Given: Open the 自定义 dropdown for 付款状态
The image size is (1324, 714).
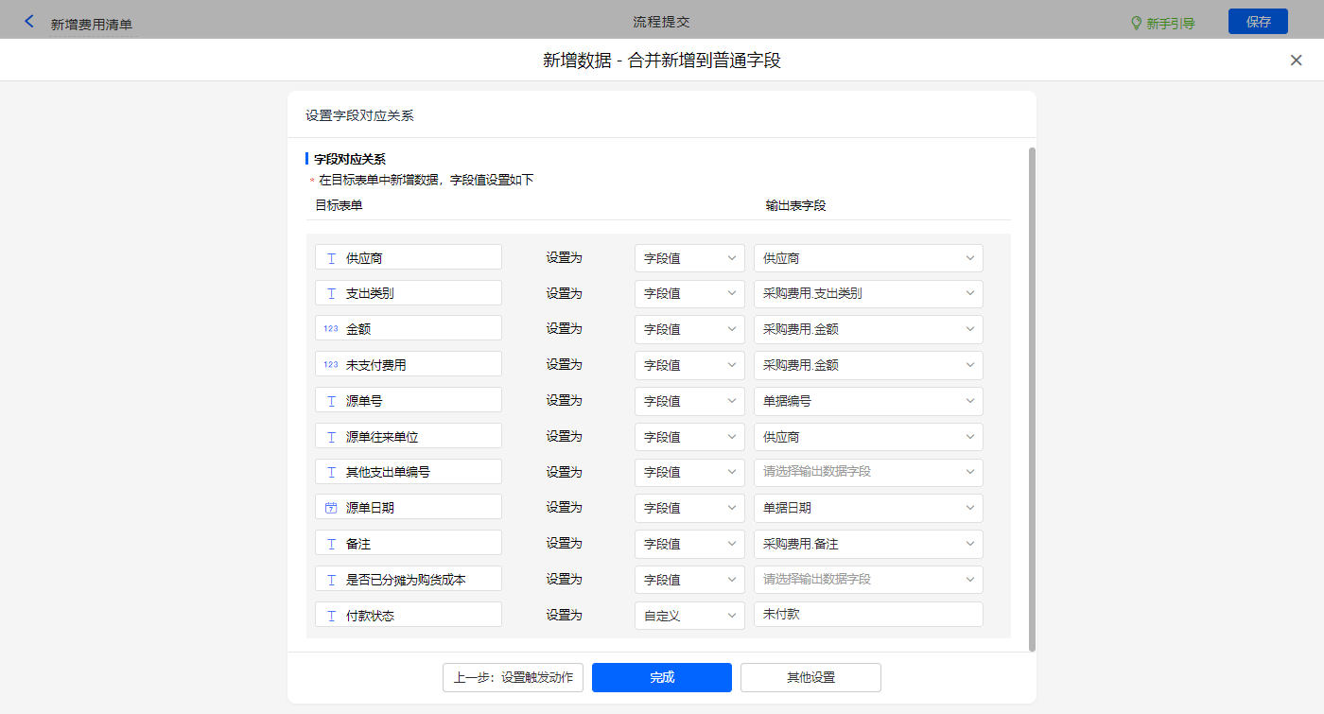Looking at the screenshot, I should pos(689,616).
